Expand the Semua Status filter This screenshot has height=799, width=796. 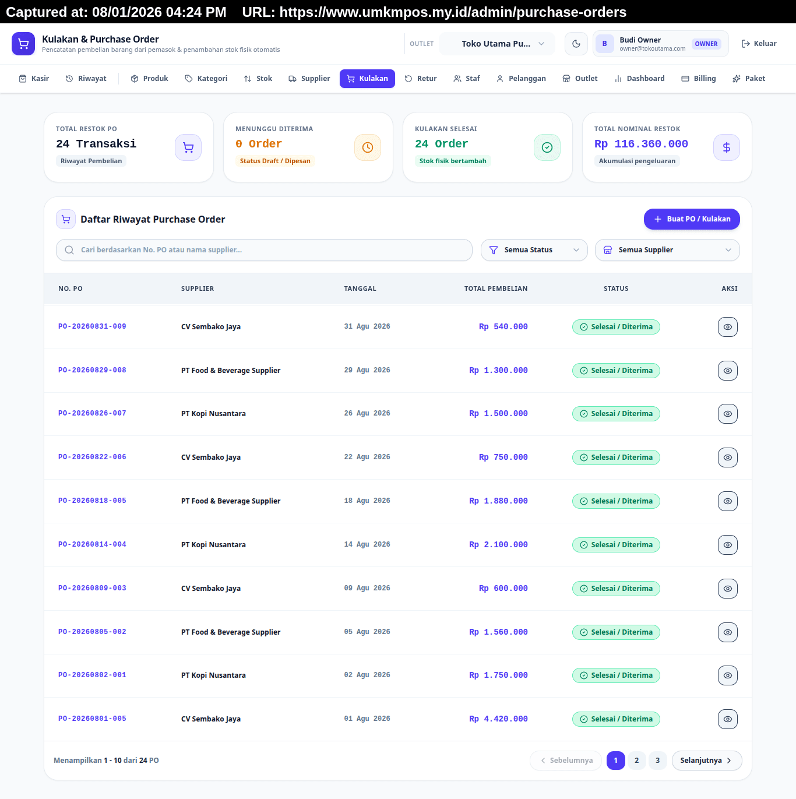tap(534, 250)
